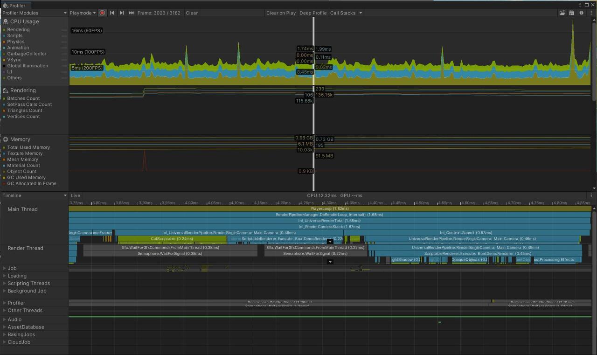Viewport: 597px width, 355px height.
Task: Open the window tab context menu dots
Action: click(580, 5)
